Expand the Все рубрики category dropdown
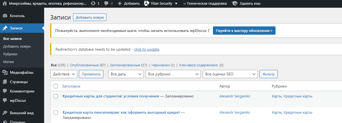The width and height of the screenshot is (342, 123). tap(173, 74)
